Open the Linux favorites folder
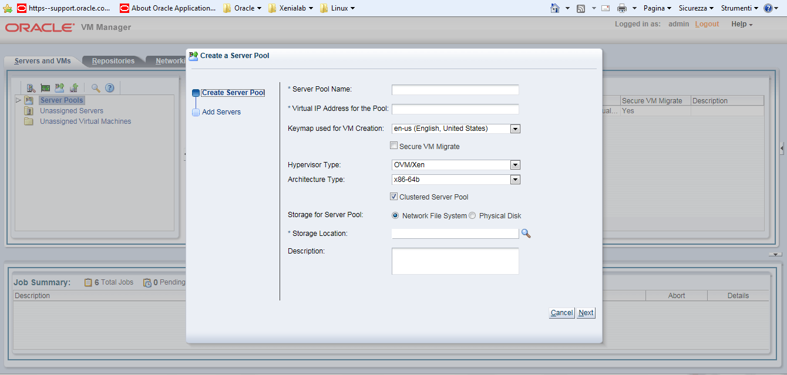Viewport: 787px width, 375px height. (337, 8)
